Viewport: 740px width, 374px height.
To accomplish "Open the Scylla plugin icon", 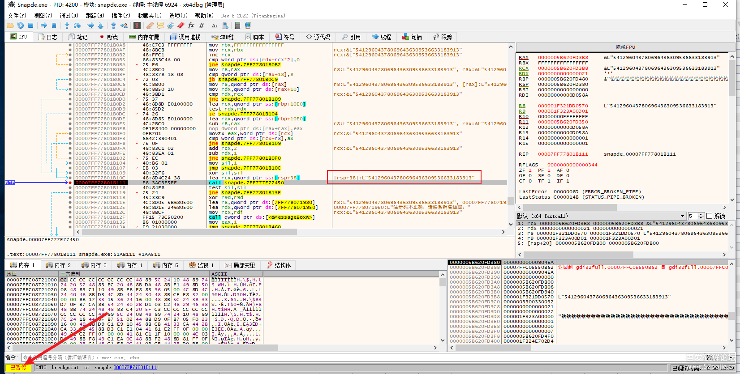I will tap(137, 25).
